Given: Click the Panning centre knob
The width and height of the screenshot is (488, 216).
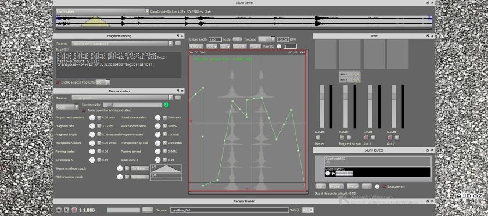Looking at the screenshot, I should click(x=92, y=152).
